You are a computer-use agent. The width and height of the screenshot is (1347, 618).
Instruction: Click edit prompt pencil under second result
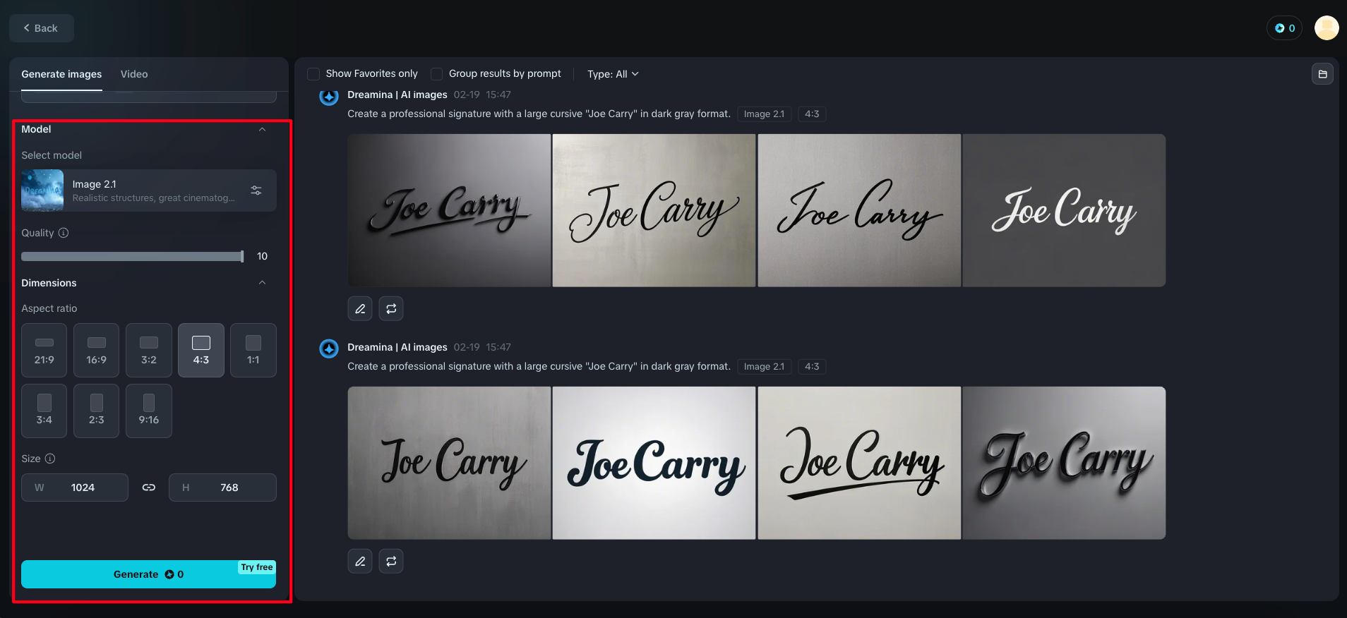tap(360, 561)
